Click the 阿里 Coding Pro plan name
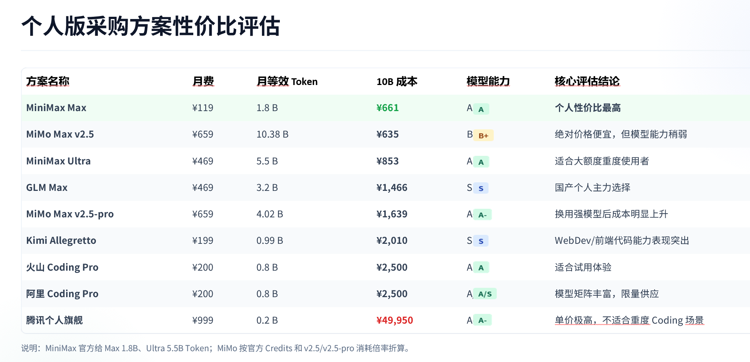 [x=62, y=294]
